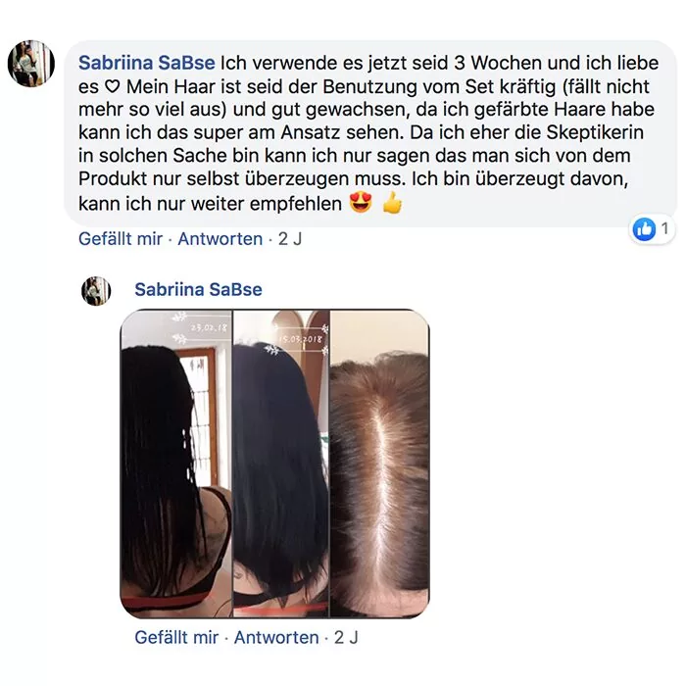
Task: Show who reacted via the count '1'
Action: (665, 228)
